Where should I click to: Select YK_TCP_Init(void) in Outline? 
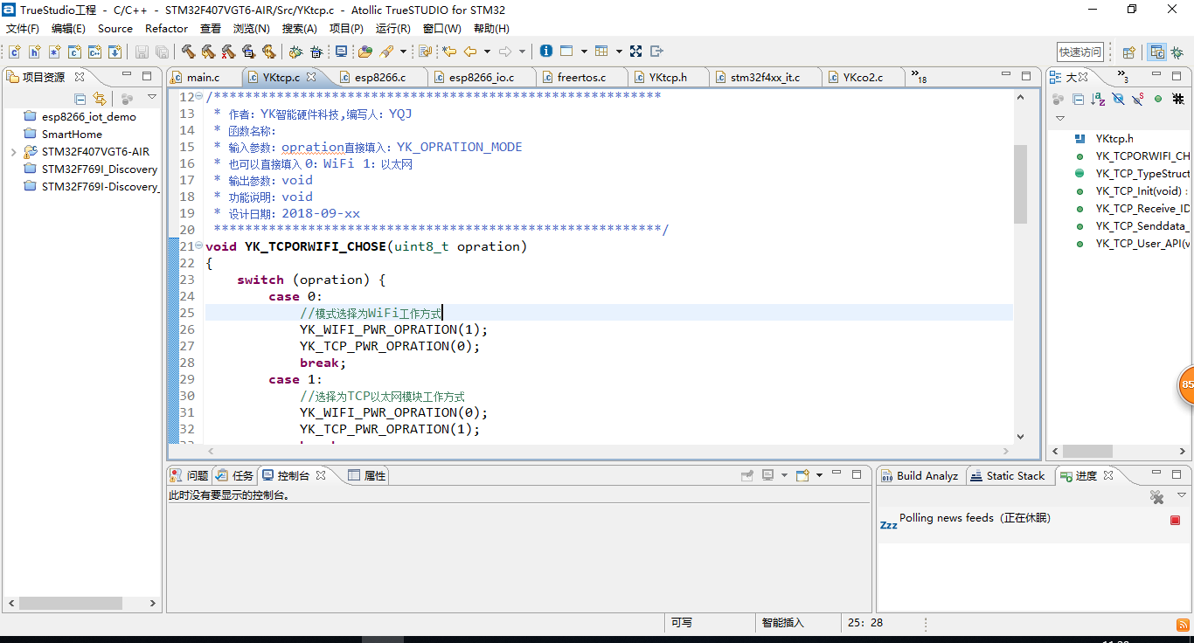click(x=1141, y=190)
